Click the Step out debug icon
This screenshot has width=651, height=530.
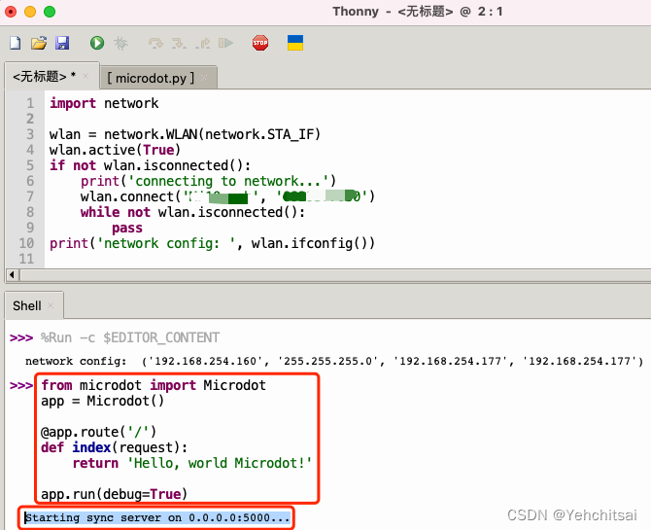coord(203,43)
